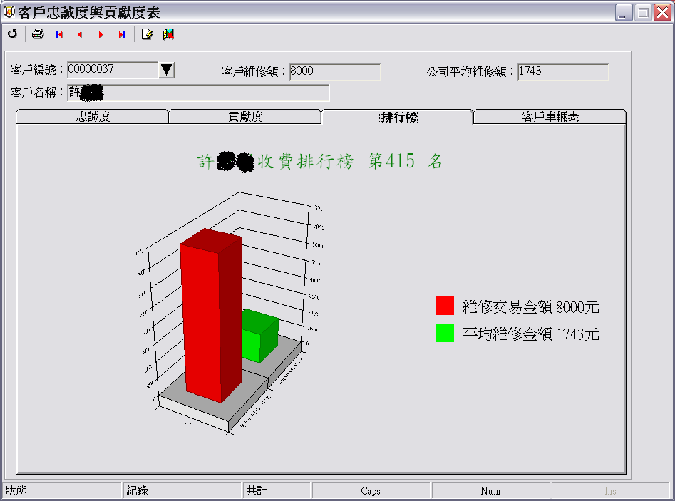Show the 客戶車輛表 tab
The width and height of the screenshot is (675, 501).
550,118
